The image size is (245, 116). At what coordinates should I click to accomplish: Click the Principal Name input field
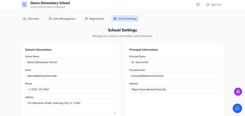click(174, 62)
